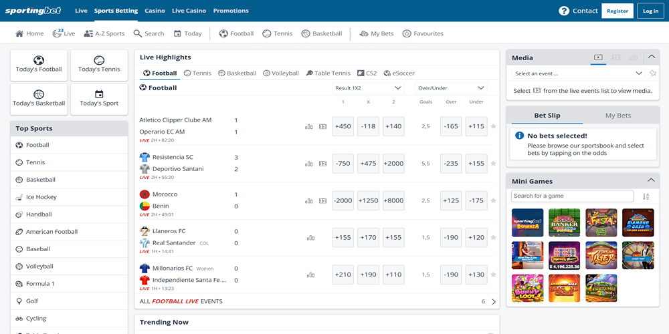669x334 pixels.
Task: Open the Sportingbet logo homepage
Action: (33, 11)
